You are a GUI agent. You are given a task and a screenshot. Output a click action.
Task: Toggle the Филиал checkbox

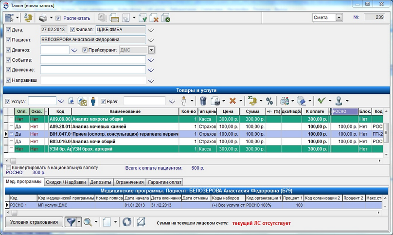72,30
